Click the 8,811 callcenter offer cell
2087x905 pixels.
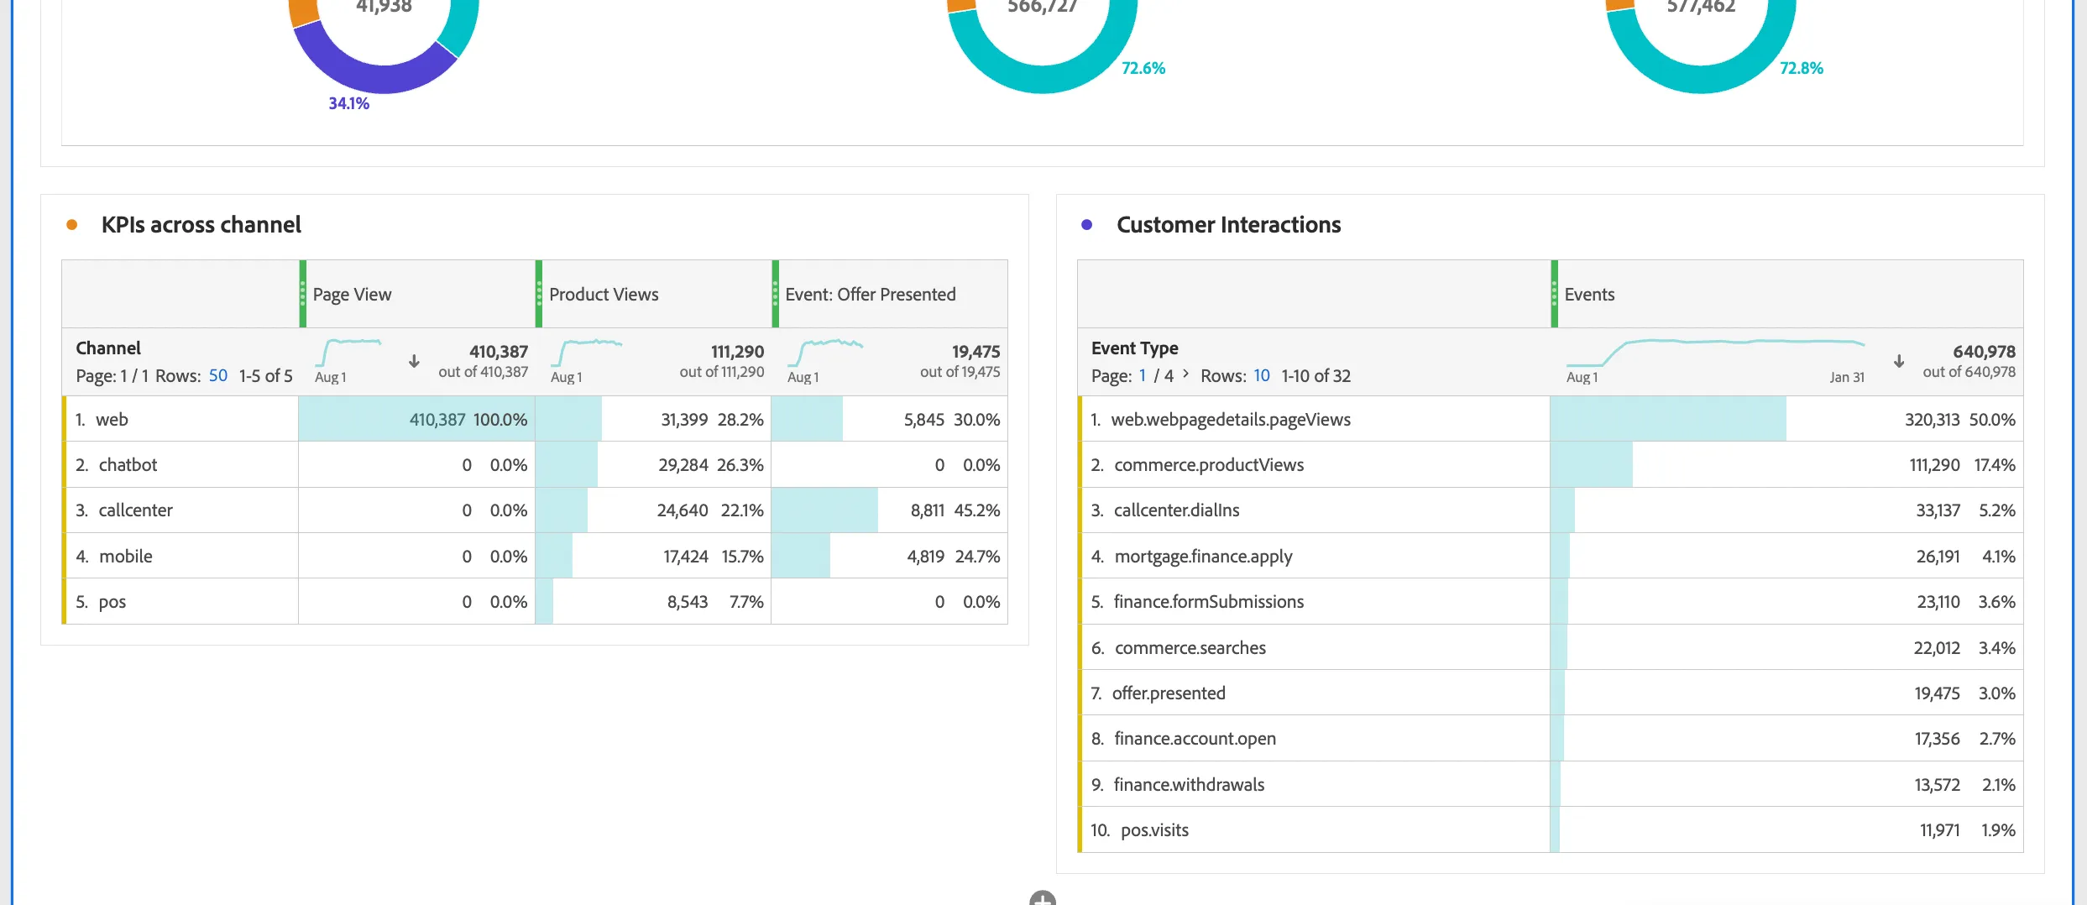pos(889,510)
